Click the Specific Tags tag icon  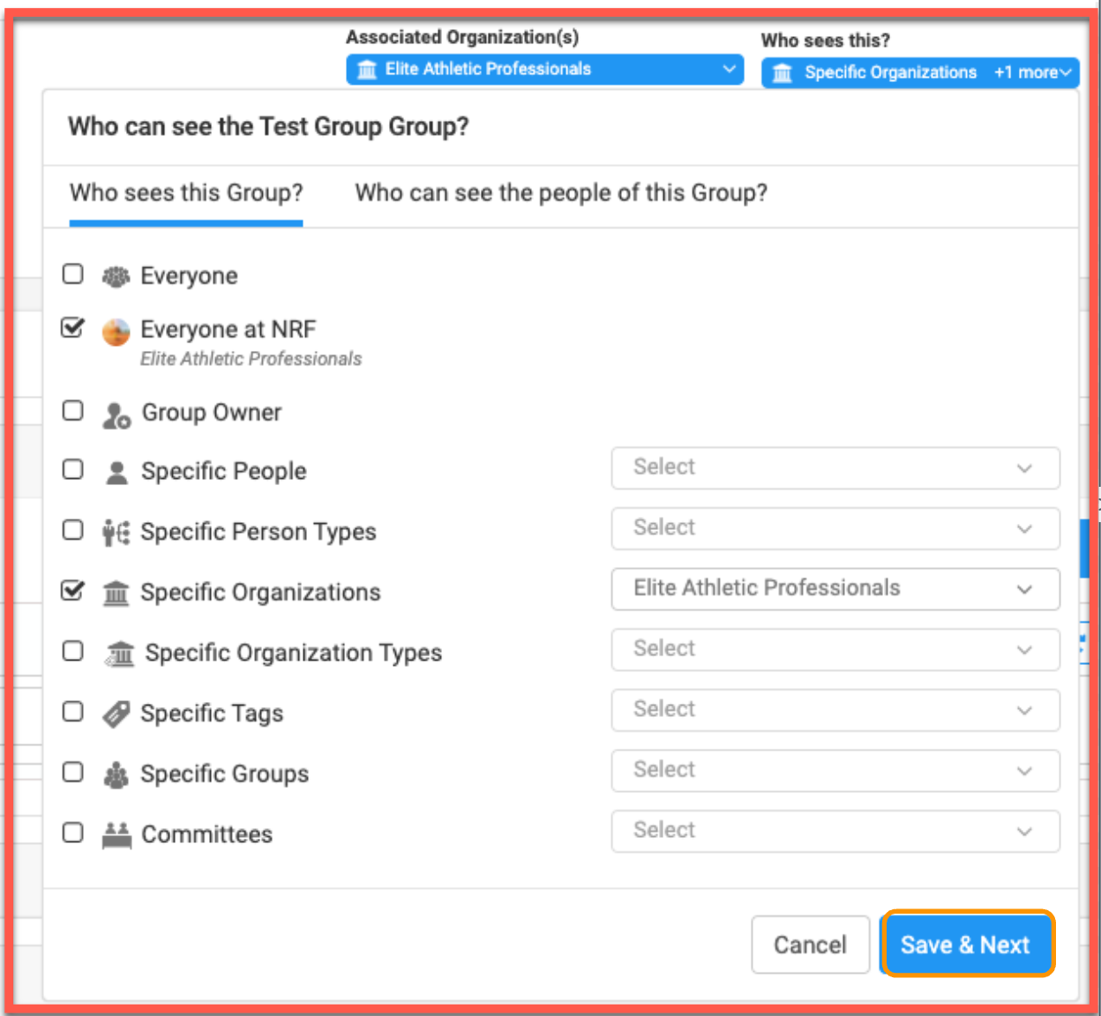click(x=116, y=713)
